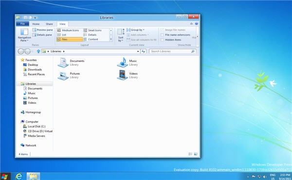Minimize the ribbon with the caret icon
Image resolution: width=292 pixels, height=180 pixels.
tap(191, 24)
